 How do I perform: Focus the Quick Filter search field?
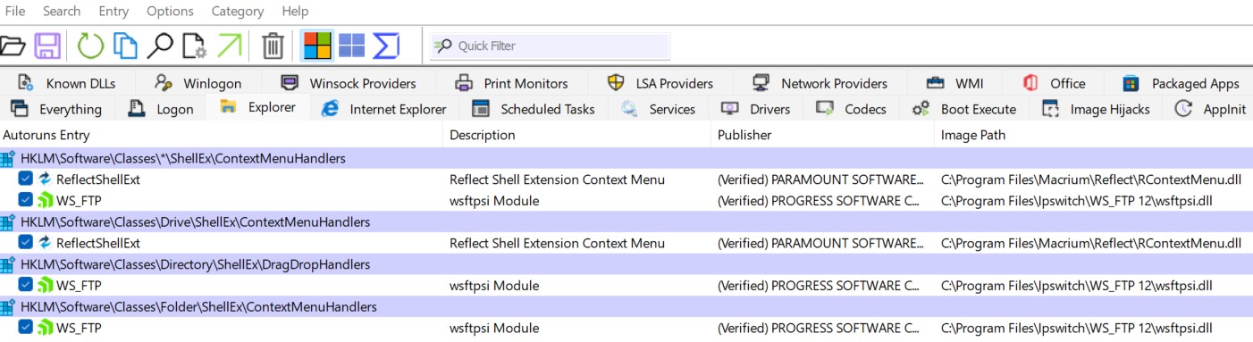click(550, 46)
